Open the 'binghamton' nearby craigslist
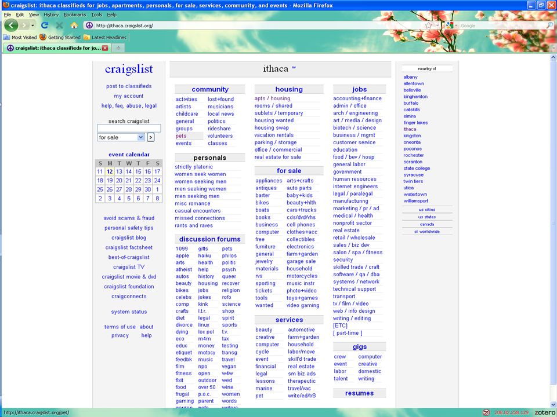 (x=415, y=97)
